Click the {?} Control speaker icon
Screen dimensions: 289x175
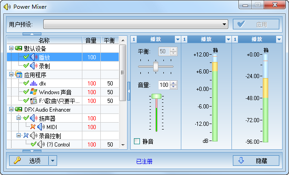[41, 144]
